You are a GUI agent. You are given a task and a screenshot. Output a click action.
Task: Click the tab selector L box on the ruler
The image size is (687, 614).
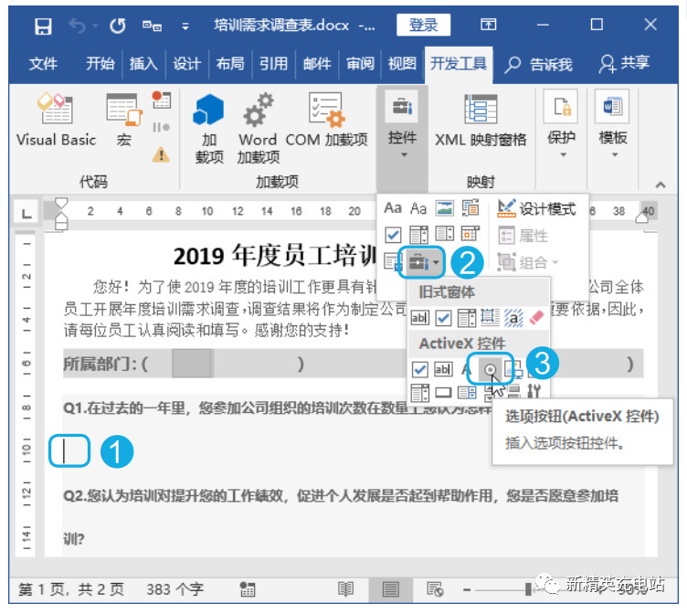26,213
